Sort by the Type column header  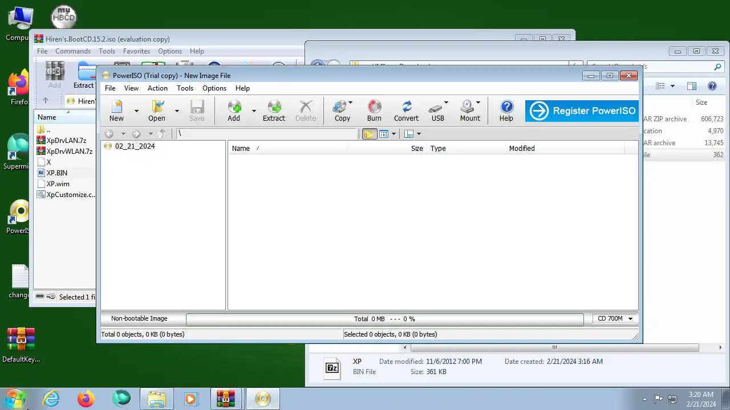click(467, 148)
